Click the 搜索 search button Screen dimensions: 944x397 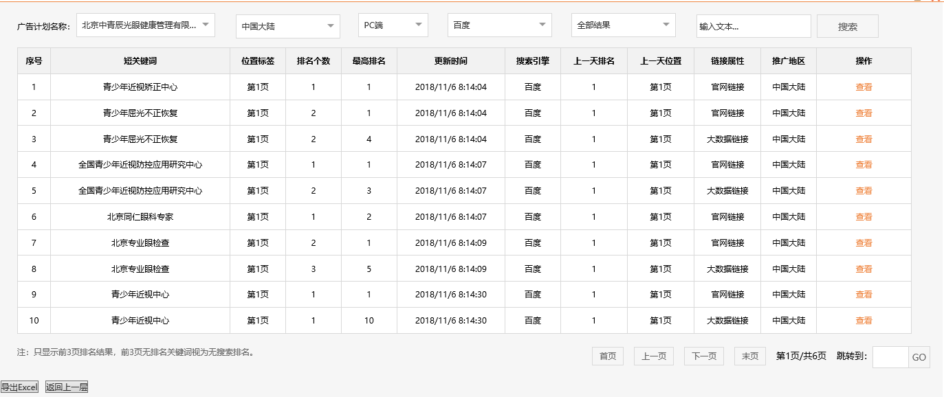click(x=847, y=25)
